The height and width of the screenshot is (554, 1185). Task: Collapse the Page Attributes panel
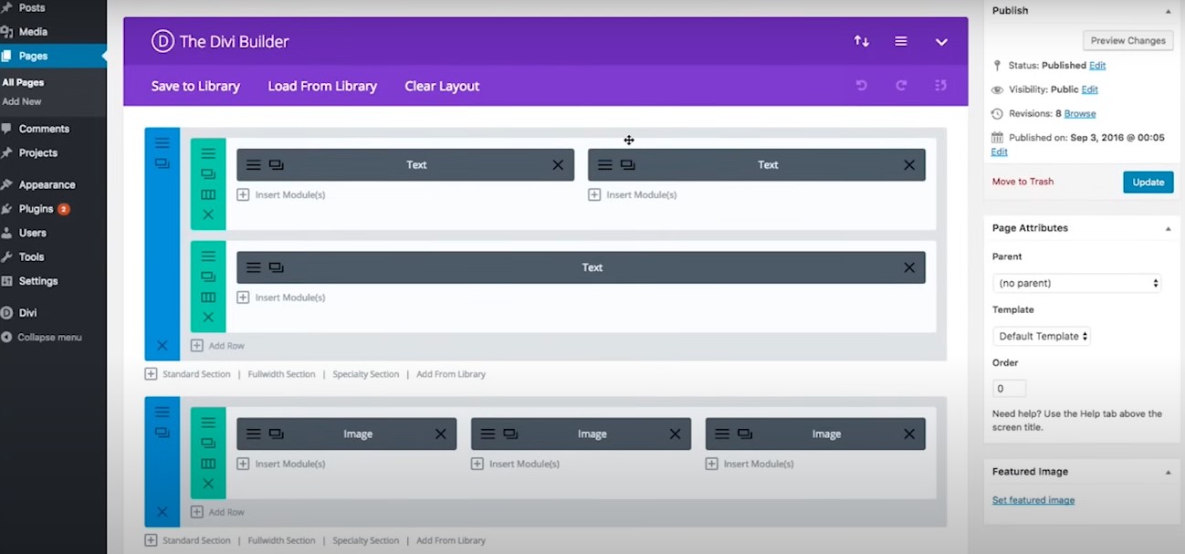(x=1169, y=228)
